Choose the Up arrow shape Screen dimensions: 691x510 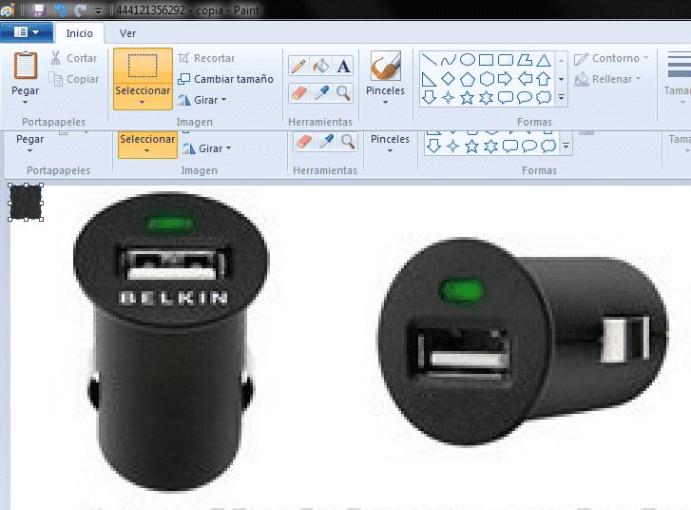[544, 79]
